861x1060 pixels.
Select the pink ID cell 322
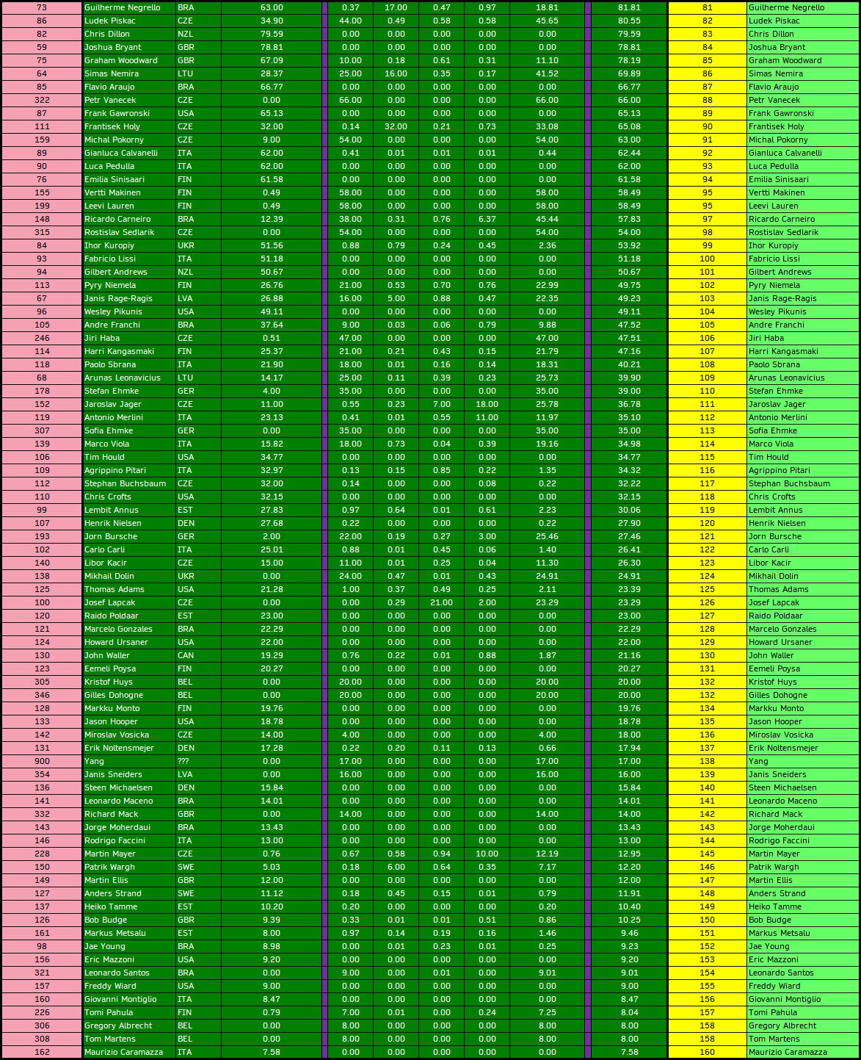point(42,100)
